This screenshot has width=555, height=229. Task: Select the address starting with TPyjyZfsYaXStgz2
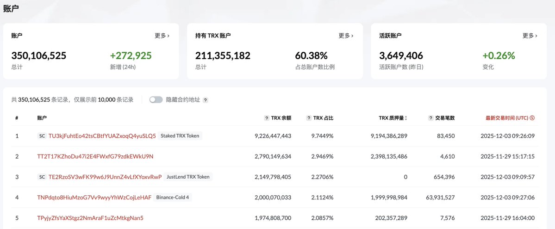(90, 218)
